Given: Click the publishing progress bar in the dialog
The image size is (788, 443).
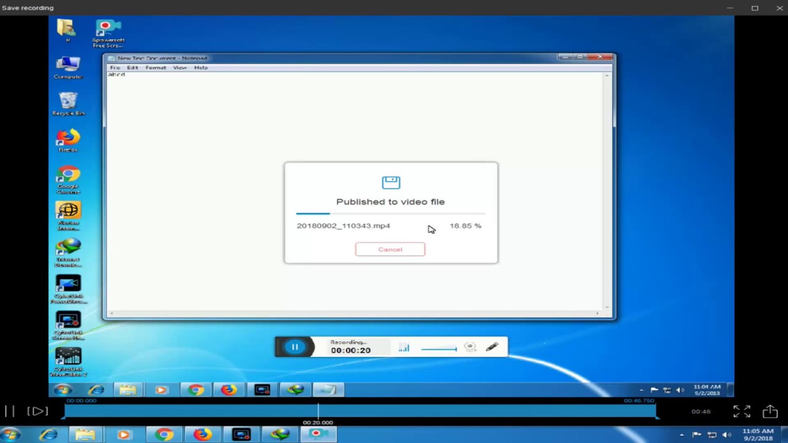Looking at the screenshot, I should pos(390,214).
